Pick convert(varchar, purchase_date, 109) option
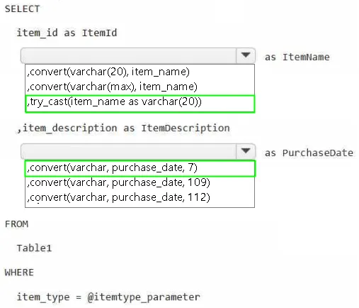The height and width of the screenshot is (308, 359). pyautogui.click(x=139, y=182)
